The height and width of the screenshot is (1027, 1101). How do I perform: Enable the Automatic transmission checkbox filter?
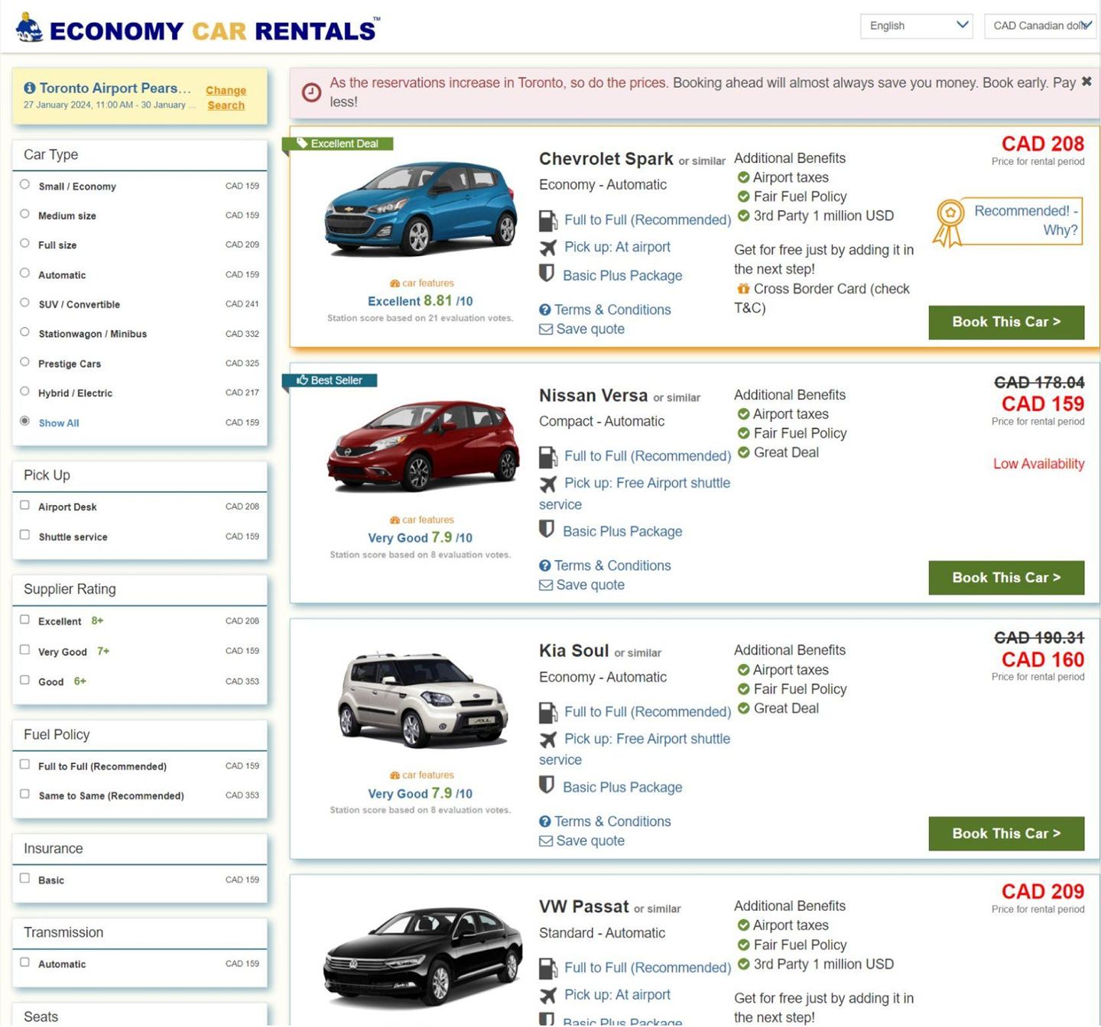[24, 963]
